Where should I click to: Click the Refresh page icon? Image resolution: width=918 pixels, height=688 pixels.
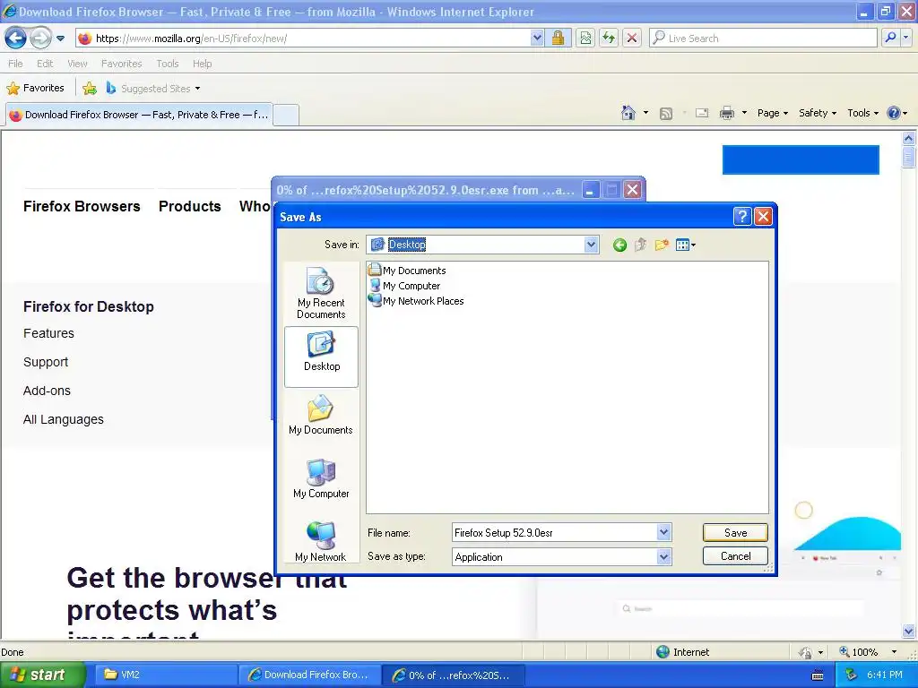pyautogui.click(x=609, y=39)
